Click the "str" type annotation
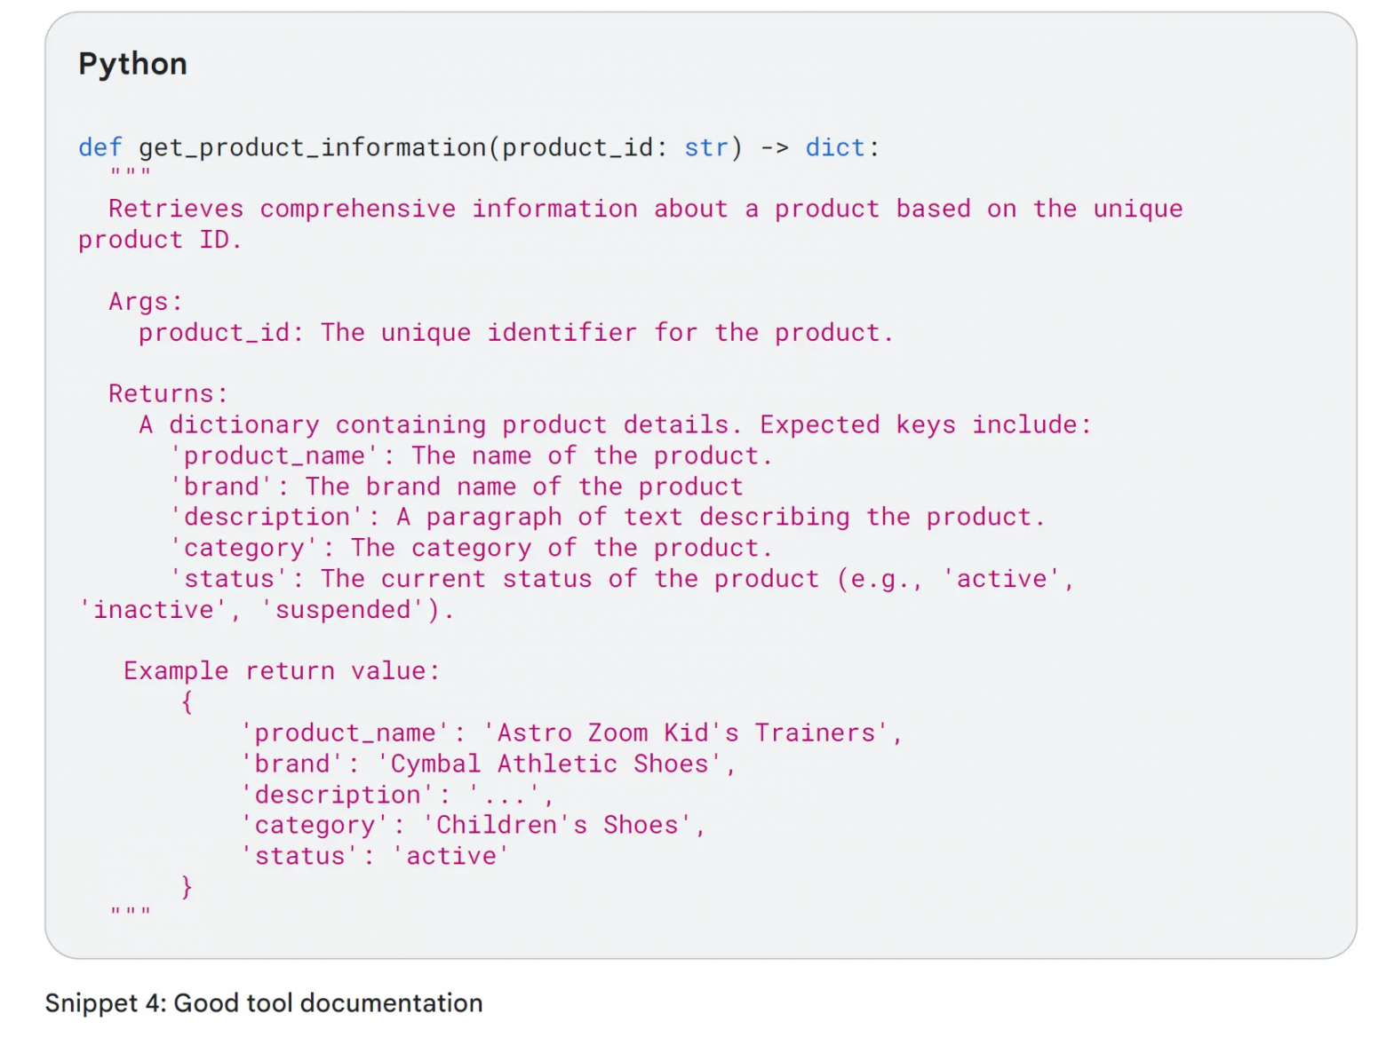1386x1037 pixels. coord(706,147)
